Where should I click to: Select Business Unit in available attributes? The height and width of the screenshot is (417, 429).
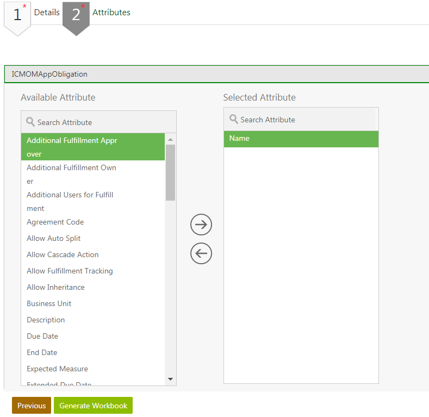pos(49,303)
